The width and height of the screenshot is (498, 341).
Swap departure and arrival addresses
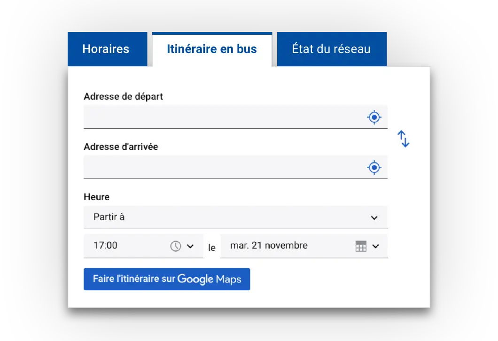coord(404,139)
